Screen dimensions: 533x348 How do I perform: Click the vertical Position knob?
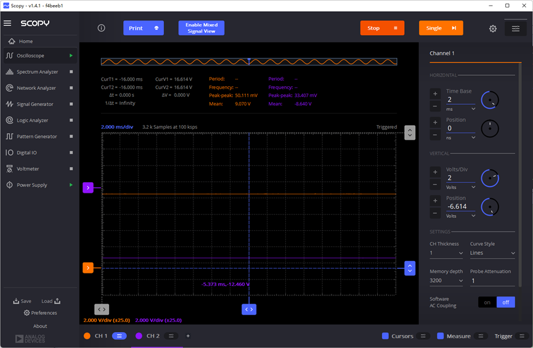[x=490, y=206]
